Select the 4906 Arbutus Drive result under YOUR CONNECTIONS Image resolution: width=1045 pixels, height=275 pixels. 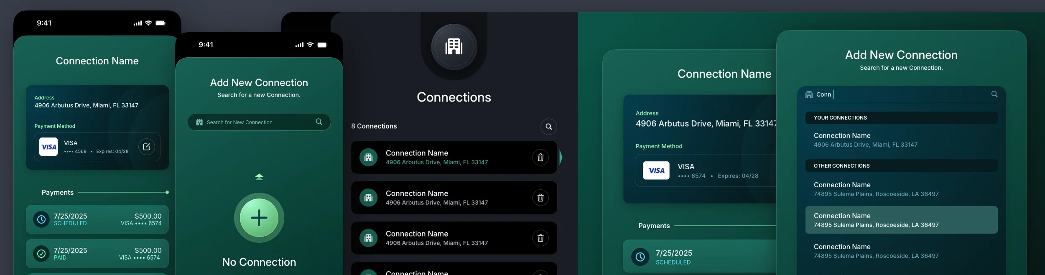[901, 140]
